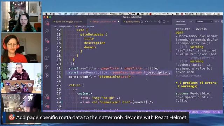Click the notification bell in the menu bar
This screenshot has height=126, width=224.
(x=138, y=14)
